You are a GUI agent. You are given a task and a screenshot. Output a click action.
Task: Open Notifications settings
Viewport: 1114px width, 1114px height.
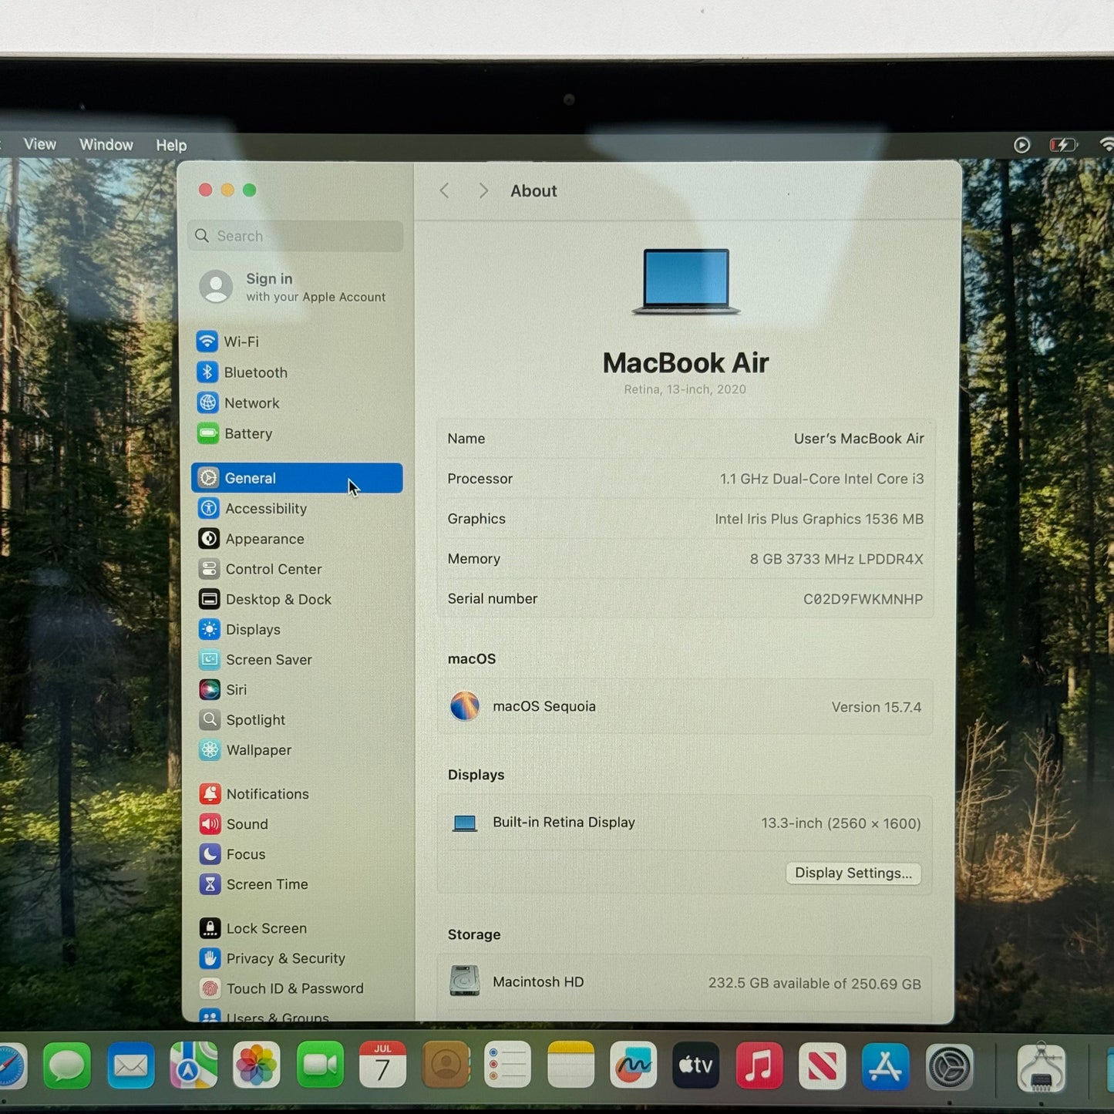[297, 794]
